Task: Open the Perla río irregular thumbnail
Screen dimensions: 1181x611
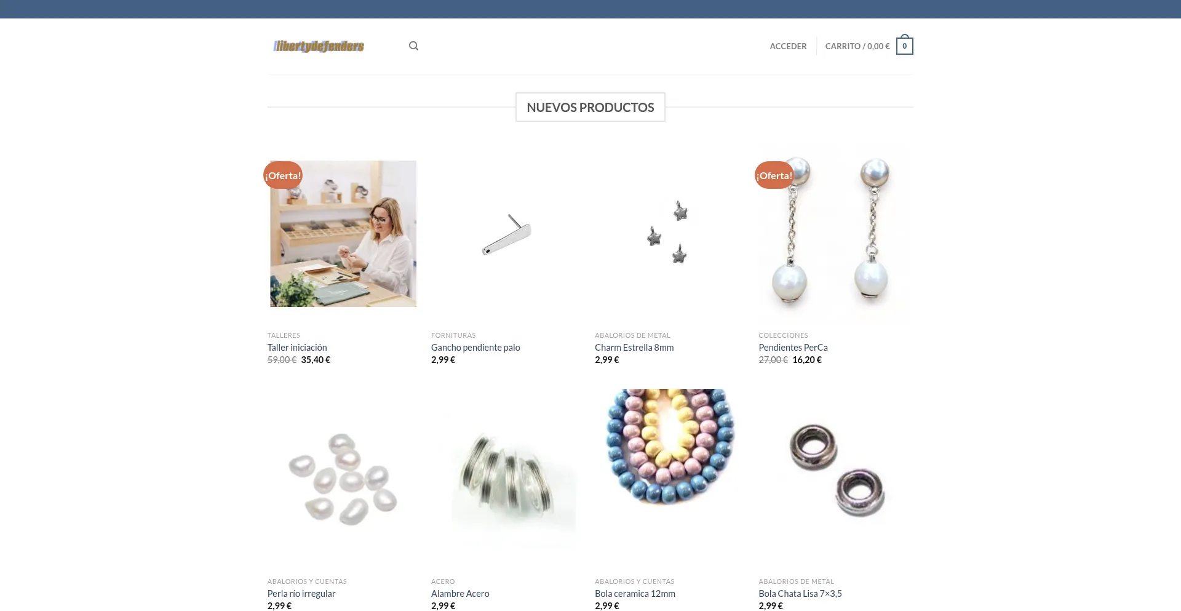Action: tap(343, 477)
